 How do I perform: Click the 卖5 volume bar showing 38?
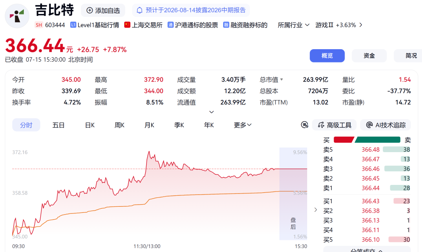pos(397,150)
